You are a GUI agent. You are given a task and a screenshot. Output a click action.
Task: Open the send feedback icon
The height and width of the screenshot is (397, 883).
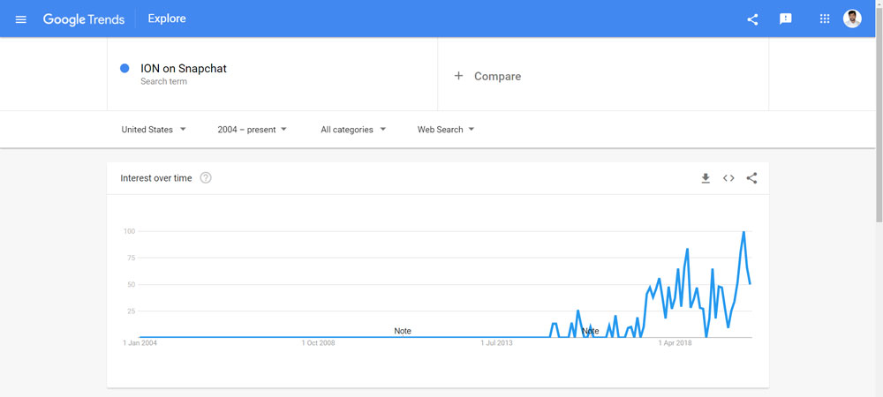(786, 19)
